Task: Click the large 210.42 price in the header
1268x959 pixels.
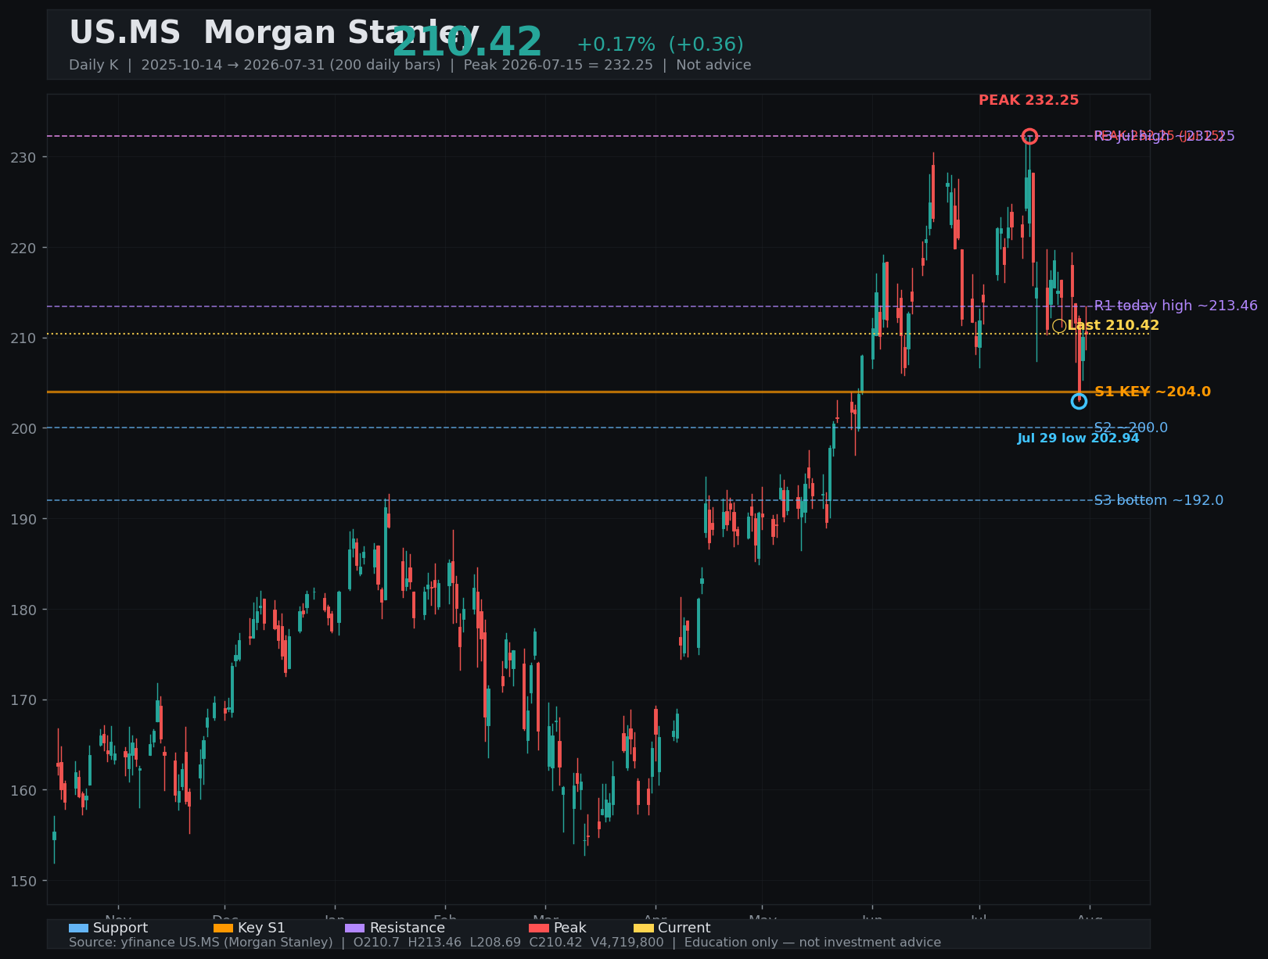Action: pyautogui.click(x=467, y=43)
